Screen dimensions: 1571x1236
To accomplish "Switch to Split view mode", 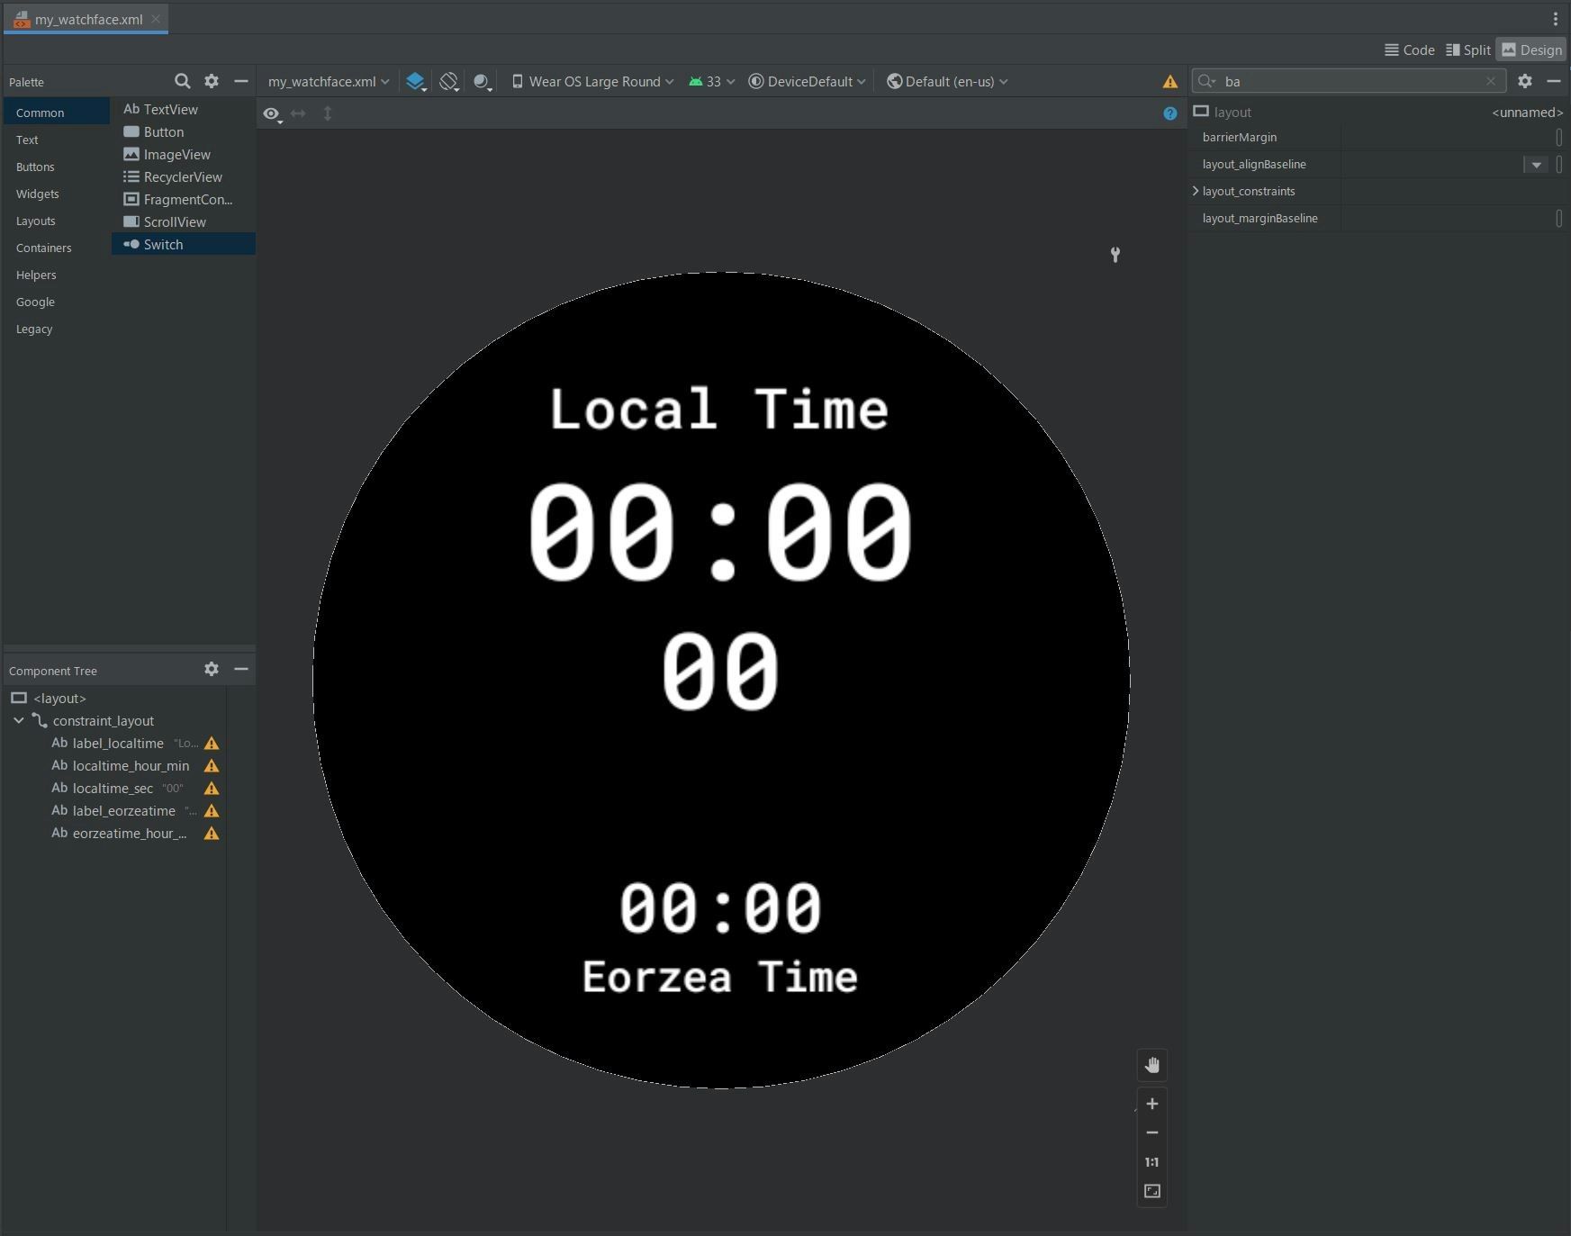I will [x=1467, y=50].
